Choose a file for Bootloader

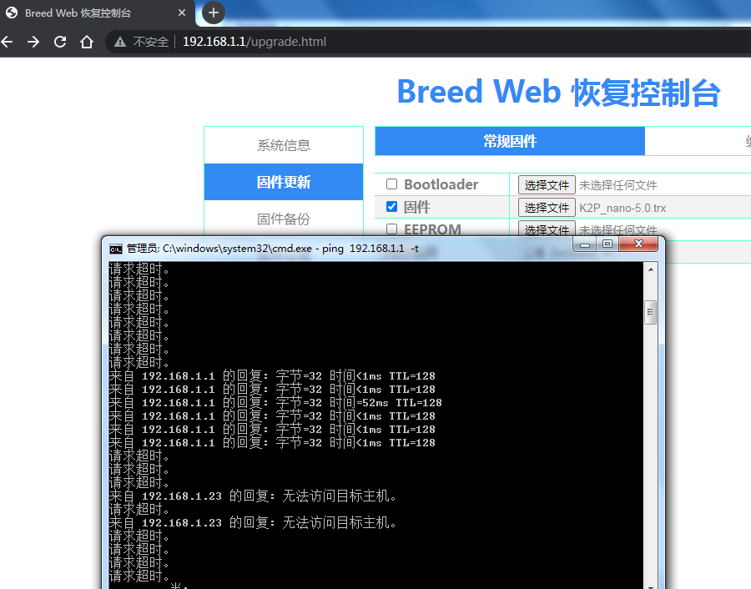coord(547,185)
